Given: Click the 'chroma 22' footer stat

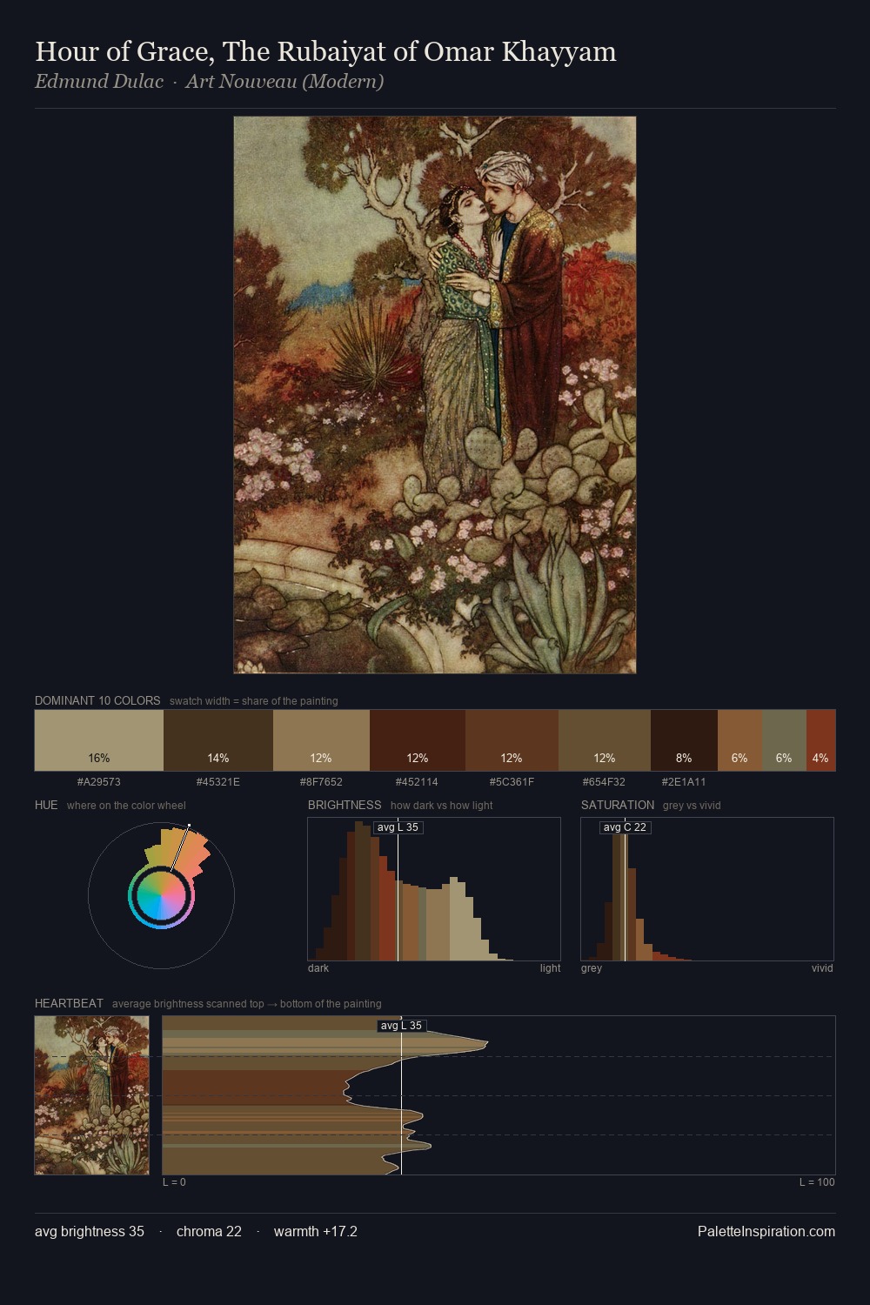Looking at the screenshot, I should point(209,1232).
